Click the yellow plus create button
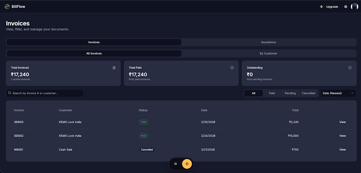Screen dimensions: 361x173 pos(187,164)
